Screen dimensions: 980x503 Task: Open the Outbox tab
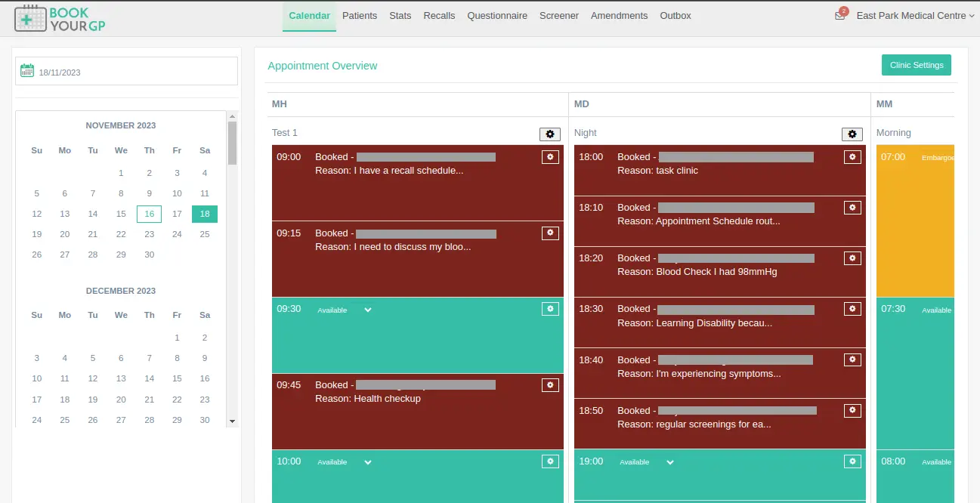(675, 16)
